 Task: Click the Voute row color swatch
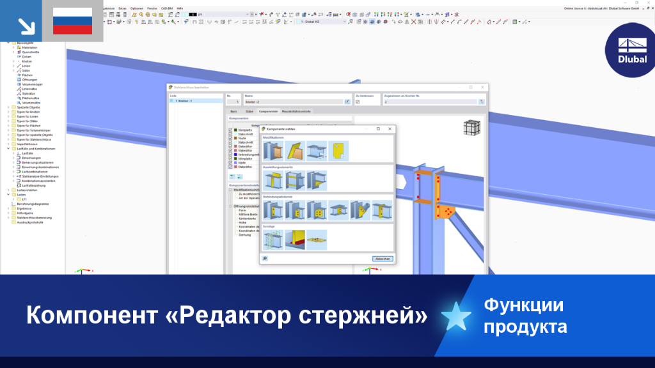pyautogui.click(x=235, y=138)
